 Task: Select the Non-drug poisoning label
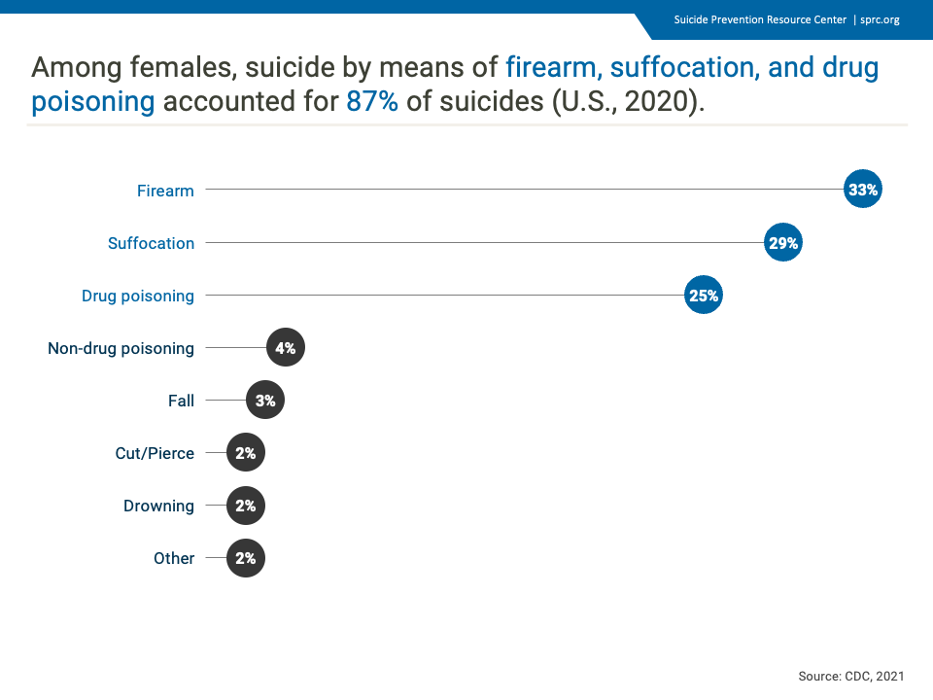121,348
